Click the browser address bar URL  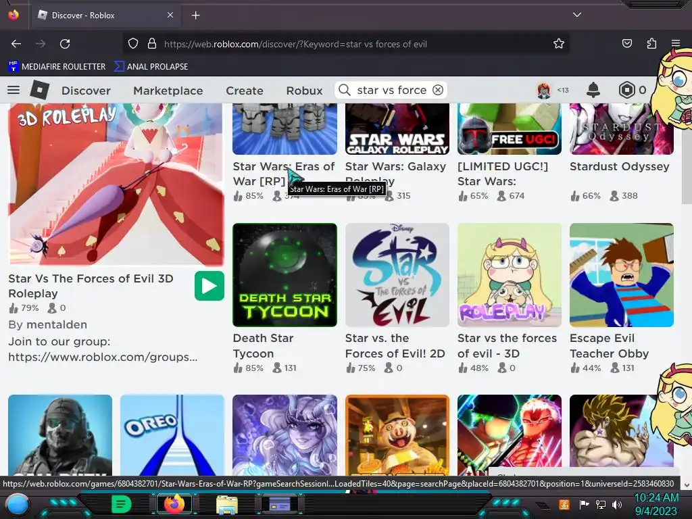pyautogui.click(x=295, y=44)
